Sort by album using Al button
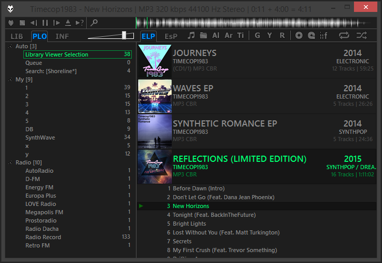The image size is (382, 263). (x=216, y=36)
